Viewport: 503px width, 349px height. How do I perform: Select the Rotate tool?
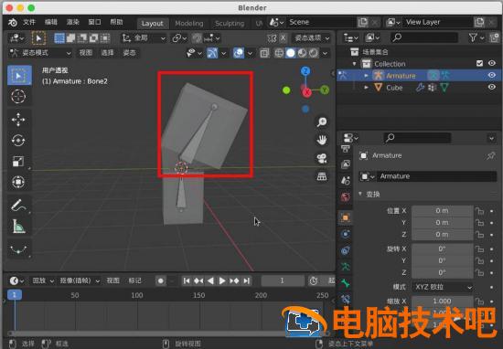click(x=18, y=141)
